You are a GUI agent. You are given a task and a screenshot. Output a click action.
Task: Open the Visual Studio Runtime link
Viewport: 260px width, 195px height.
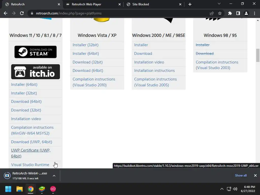coord(30,165)
